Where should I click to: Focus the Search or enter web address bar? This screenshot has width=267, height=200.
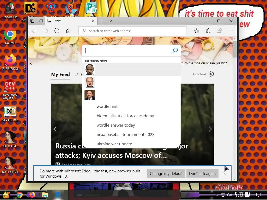[x=132, y=31]
